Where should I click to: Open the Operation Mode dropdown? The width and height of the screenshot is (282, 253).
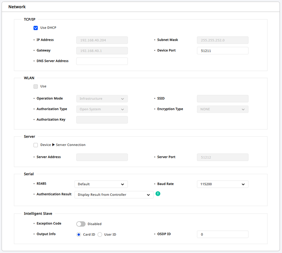click(x=102, y=99)
